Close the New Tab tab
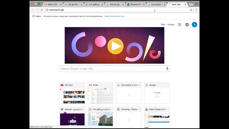 185,5
